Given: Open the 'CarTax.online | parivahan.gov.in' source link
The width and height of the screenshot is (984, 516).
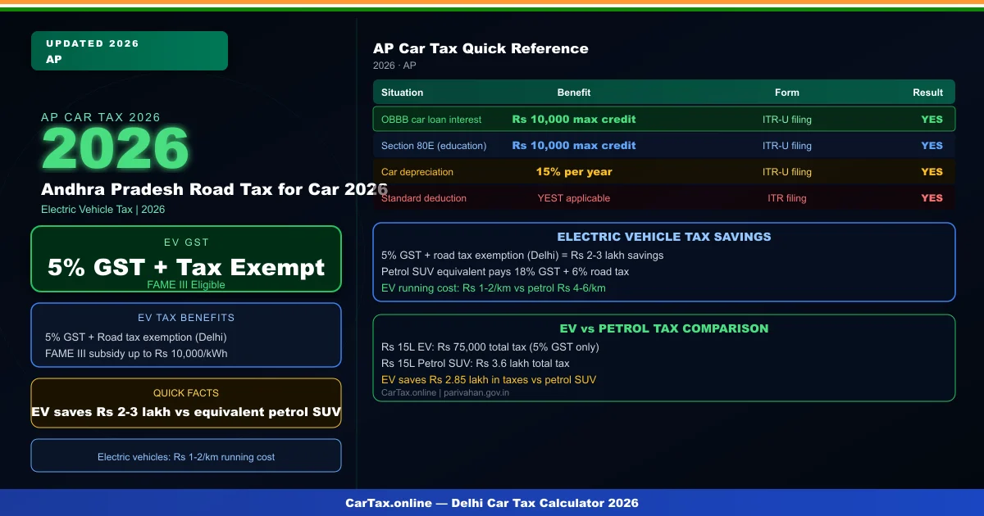Looking at the screenshot, I should (x=445, y=393).
